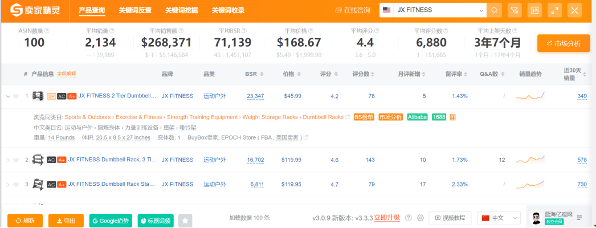Viewport: 596px width, 228px height.
Task: Switch to the 关键词反查 tab
Action: [135, 10]
